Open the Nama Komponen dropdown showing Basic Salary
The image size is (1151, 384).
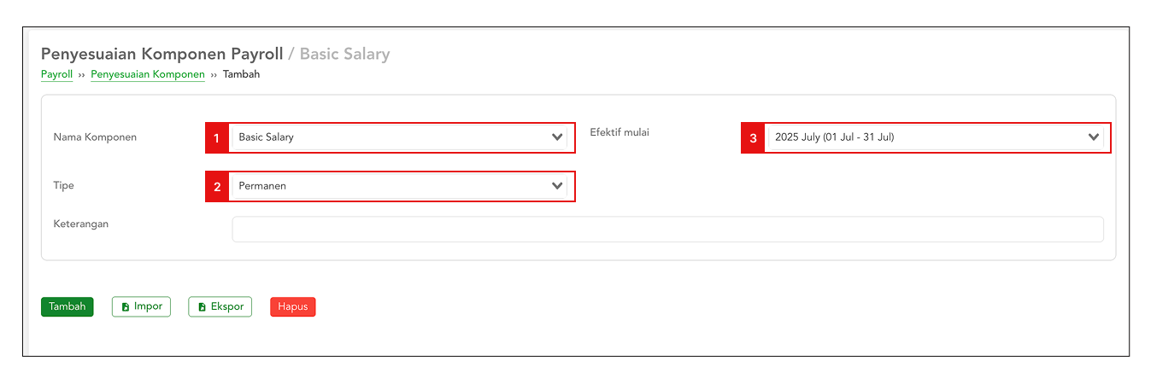pos(393,137)
